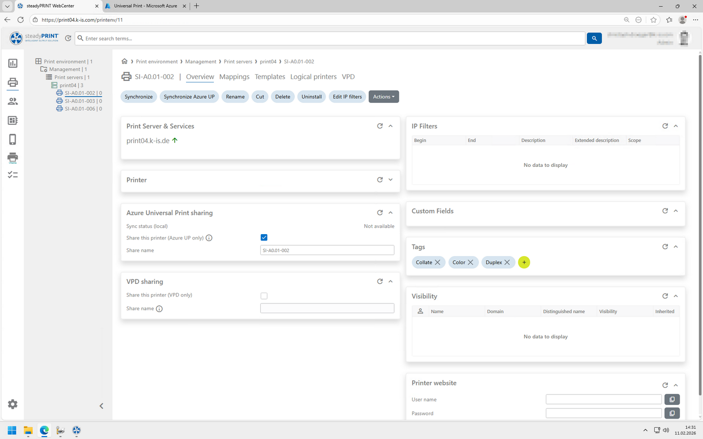
Task: Remove the Duplex tag
Action: point(507,262)
